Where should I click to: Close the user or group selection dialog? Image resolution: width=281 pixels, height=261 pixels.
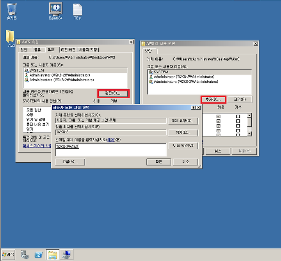tap(199, 107)
